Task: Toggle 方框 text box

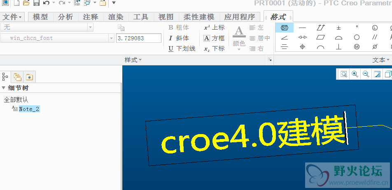Action: click(x=214, y=38)
